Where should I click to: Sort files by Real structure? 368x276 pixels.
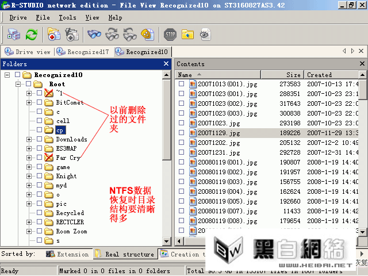click(x=125, y=254)
